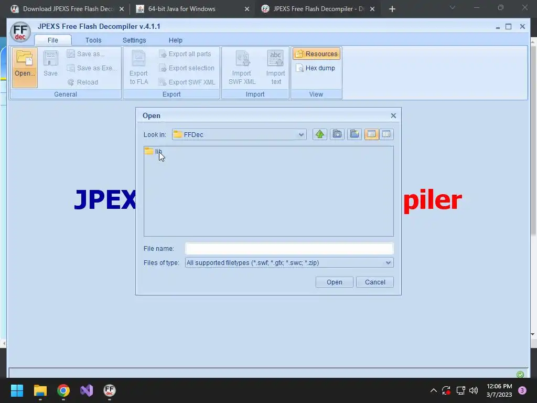The width and height of the screenshot is (537, 403).
Task: Click the Home folder icon in dialog
Action: [x=337, y=134]
